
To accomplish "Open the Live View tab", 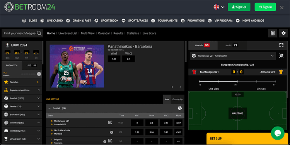I will pos(214,89).
